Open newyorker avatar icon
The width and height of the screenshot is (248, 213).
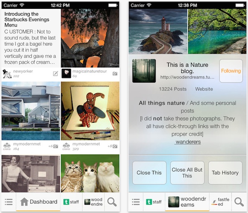pos(7,74)
